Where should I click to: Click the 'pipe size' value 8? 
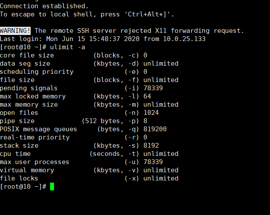(x=145, y=121)
